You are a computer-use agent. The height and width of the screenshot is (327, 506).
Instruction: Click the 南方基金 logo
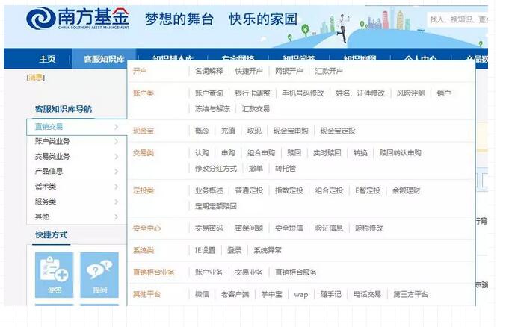pyautogui.click(x=76, y=19)
